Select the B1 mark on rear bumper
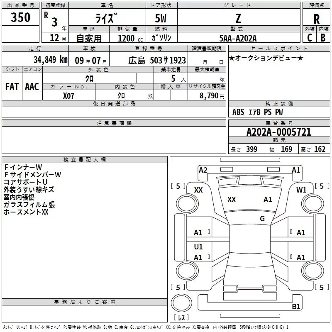The height and width of the screenshot is (332, 332). tap(296, 307)
